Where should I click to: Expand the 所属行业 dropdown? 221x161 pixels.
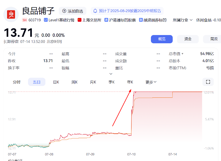[182, 20]
